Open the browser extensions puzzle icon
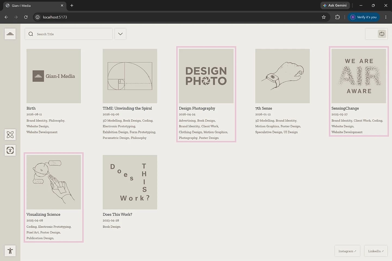Image resolution: width=392 pixels, height=261 pixels. click(338, 17)
